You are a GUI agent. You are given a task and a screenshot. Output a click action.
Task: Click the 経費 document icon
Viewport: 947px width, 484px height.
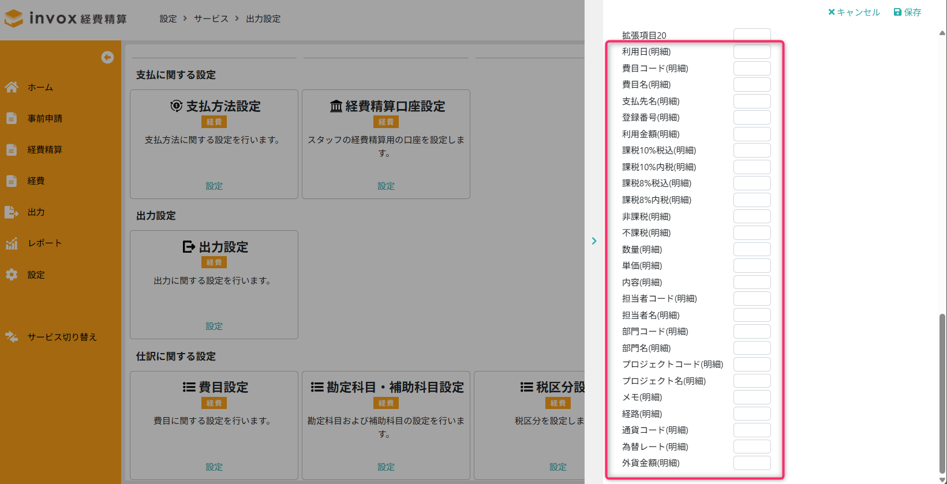point(12,181)
